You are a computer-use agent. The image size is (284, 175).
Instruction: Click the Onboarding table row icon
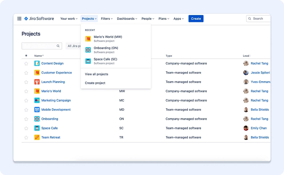[x=37, y=119]
